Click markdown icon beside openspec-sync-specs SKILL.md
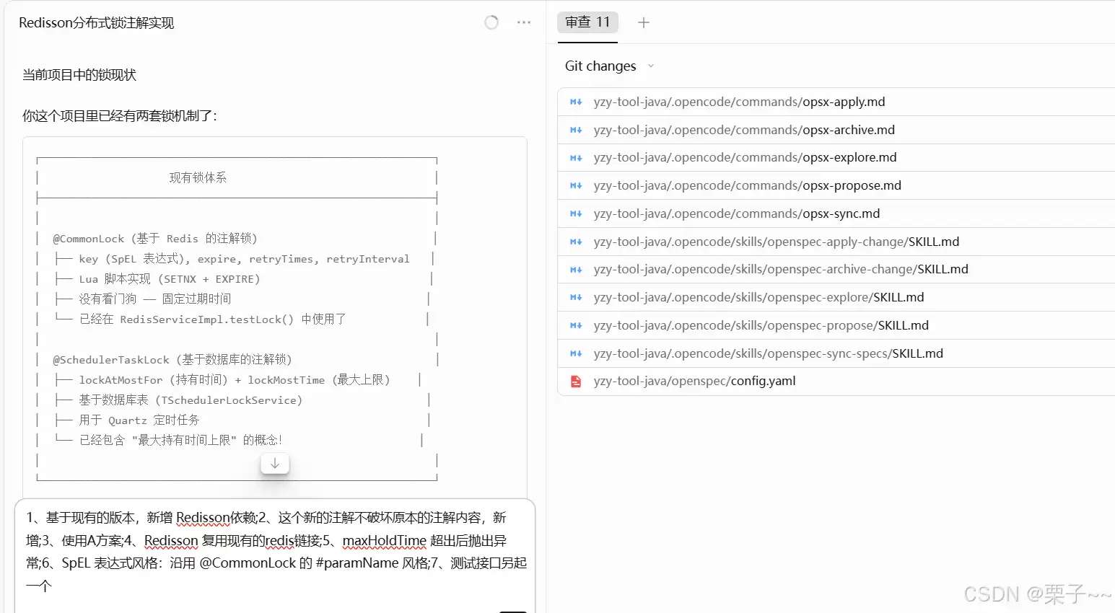The image size is (1115, 613). (576, 353)
